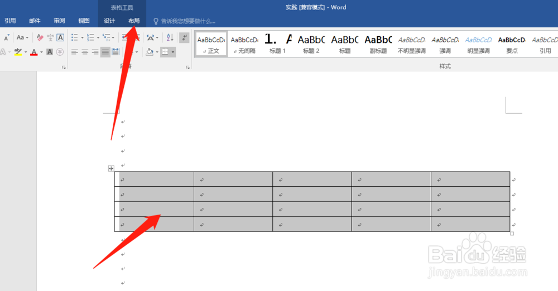Expand the text highlight color dropdown arrow
The height and width of the screenshot is (291, 558).
(26, 52)
